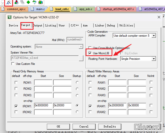The image size is (165, 133).
Task: Click the IRAM1 Start address field
Action: pyautogui.click(x=117, y=106)
